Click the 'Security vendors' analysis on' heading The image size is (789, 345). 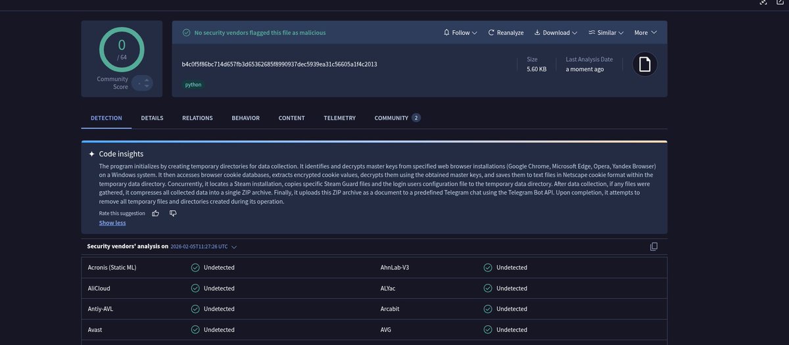click(x=128, y=246)
